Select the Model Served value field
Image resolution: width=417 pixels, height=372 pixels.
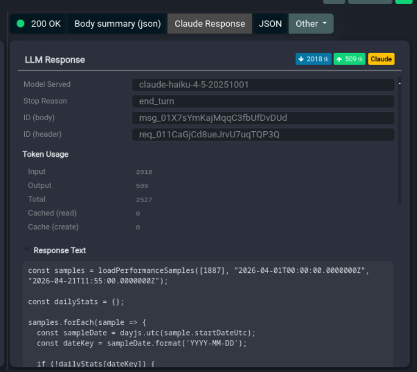coord(263,85)
